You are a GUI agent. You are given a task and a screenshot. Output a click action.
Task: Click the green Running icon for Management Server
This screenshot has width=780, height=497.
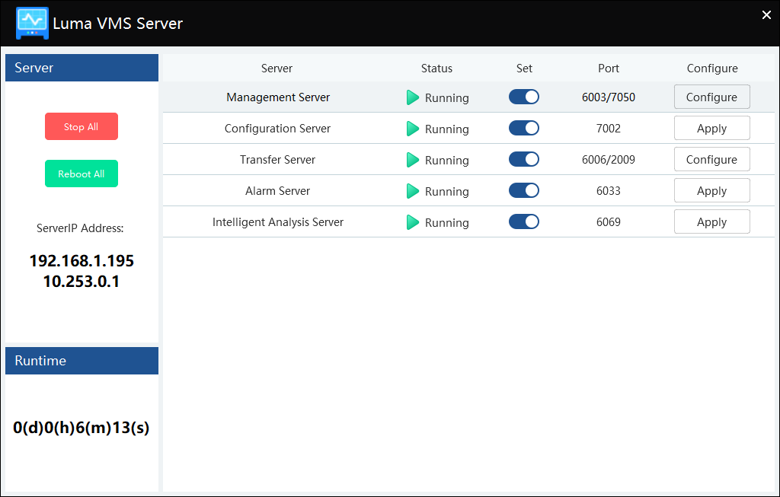click(x=412, y=97)
